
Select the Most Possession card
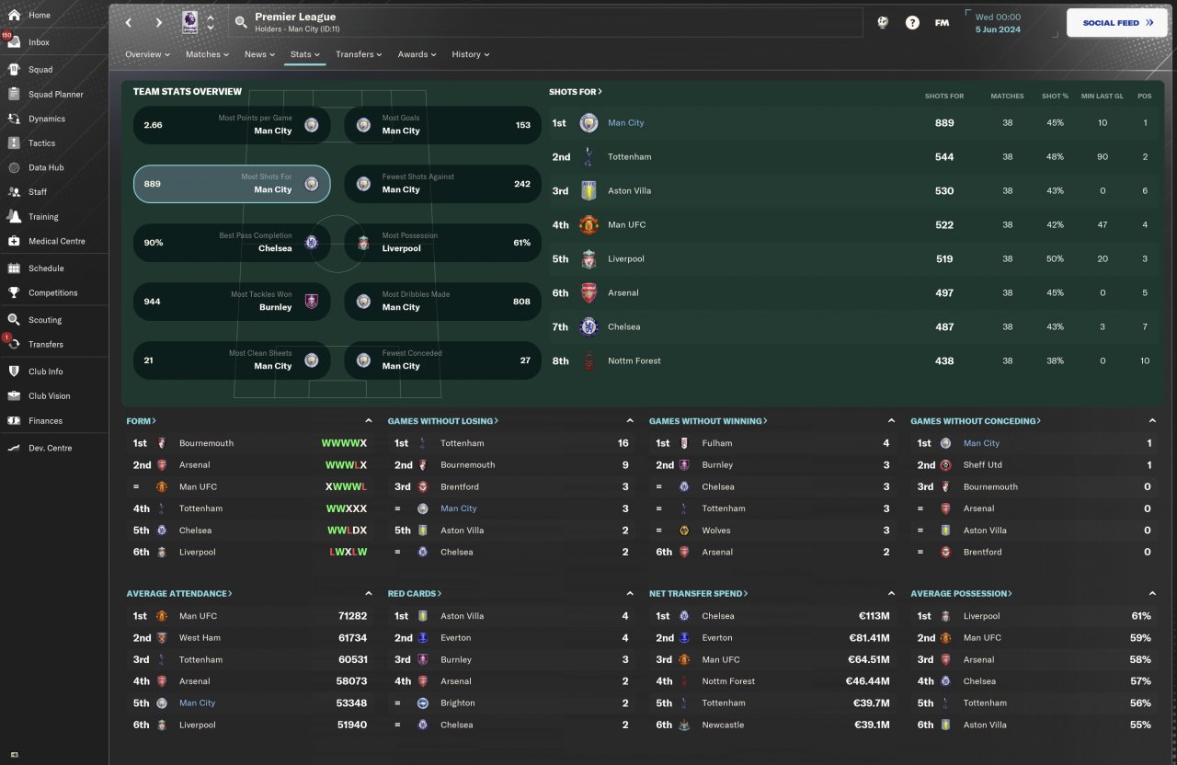click(x=443, y=243)
